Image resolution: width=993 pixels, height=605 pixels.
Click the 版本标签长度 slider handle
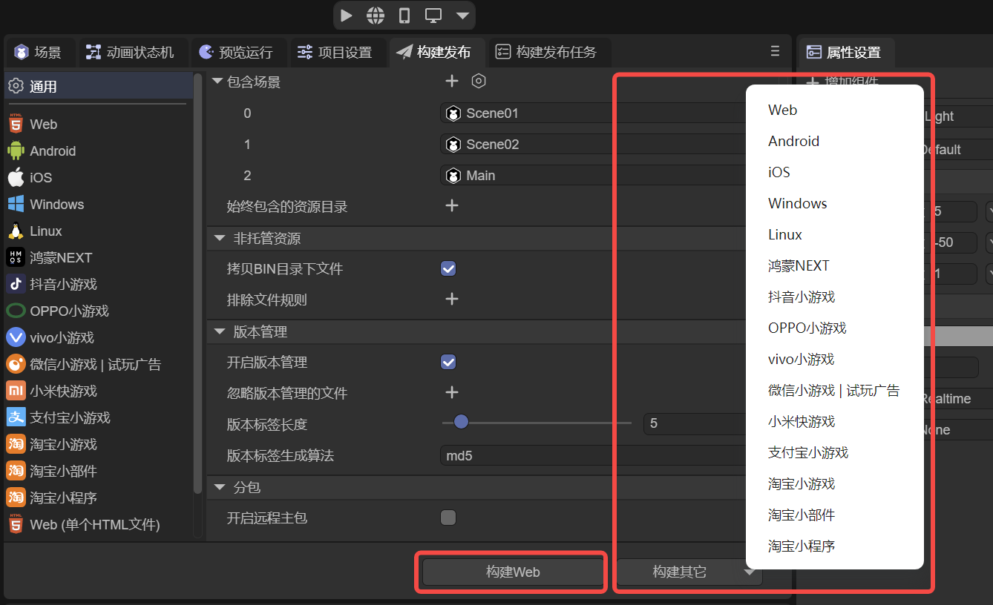461,422
